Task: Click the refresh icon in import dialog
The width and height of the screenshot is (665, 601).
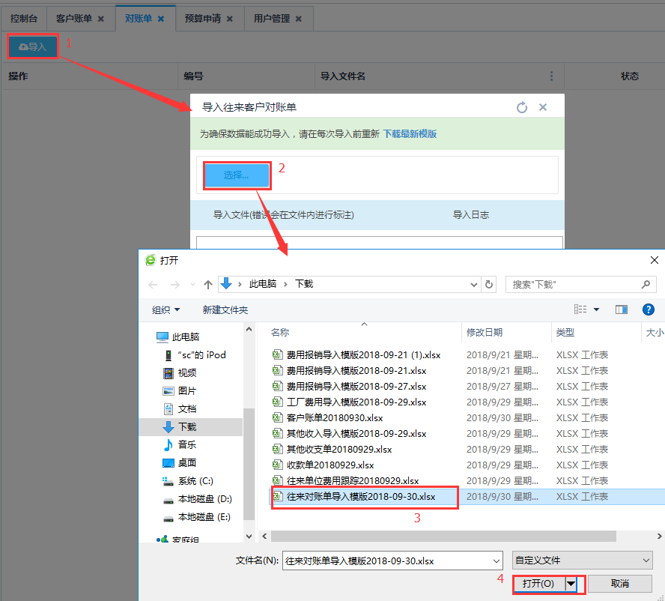Action: tap(522, 108)
